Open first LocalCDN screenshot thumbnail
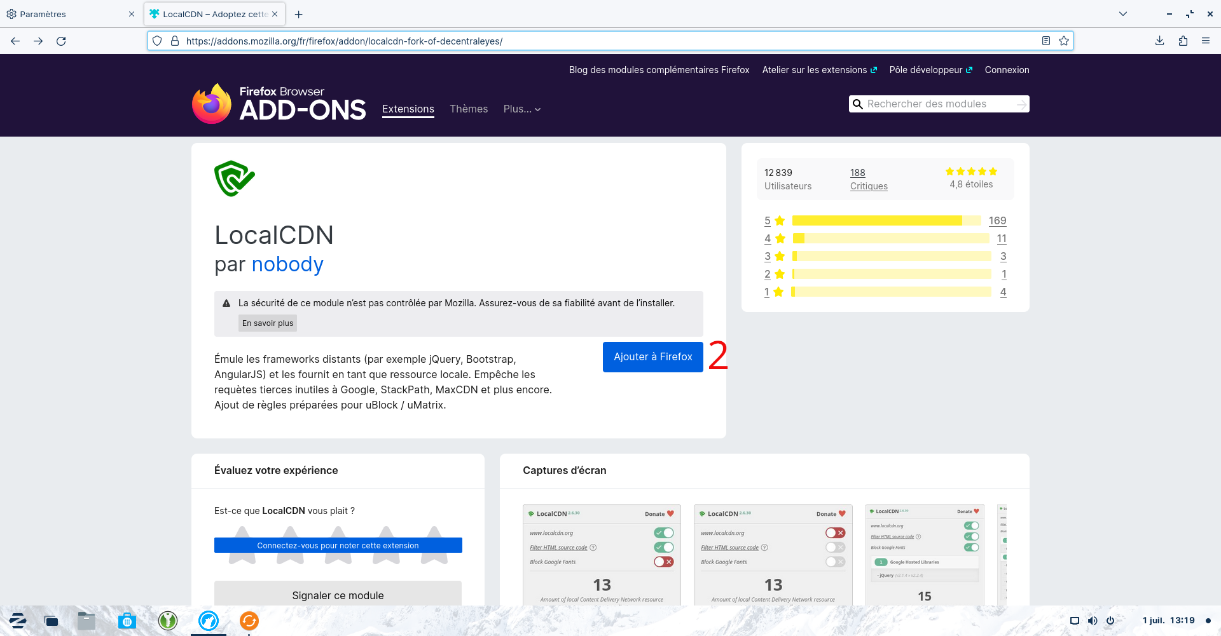The height and width of the screenshot is (636, 1221). tap(602, 554)
